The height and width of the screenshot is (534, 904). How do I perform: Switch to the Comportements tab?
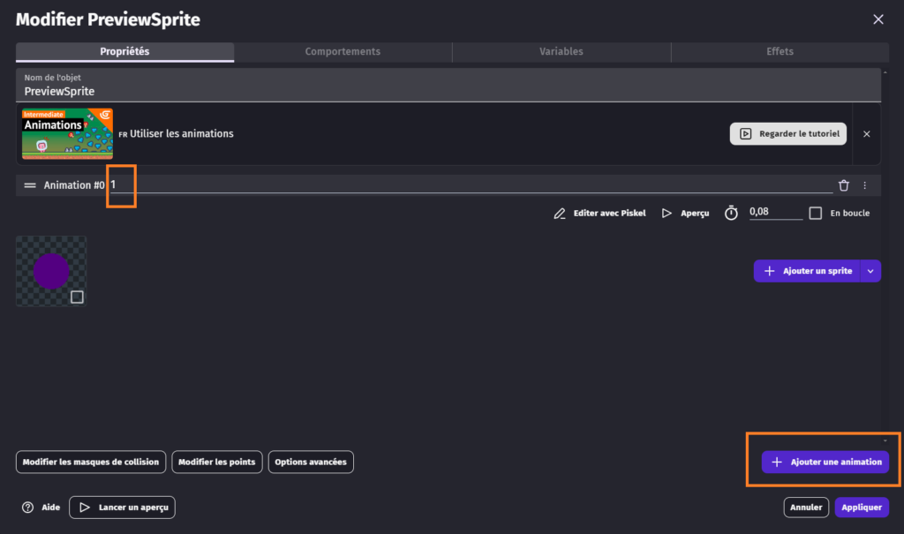343,52
